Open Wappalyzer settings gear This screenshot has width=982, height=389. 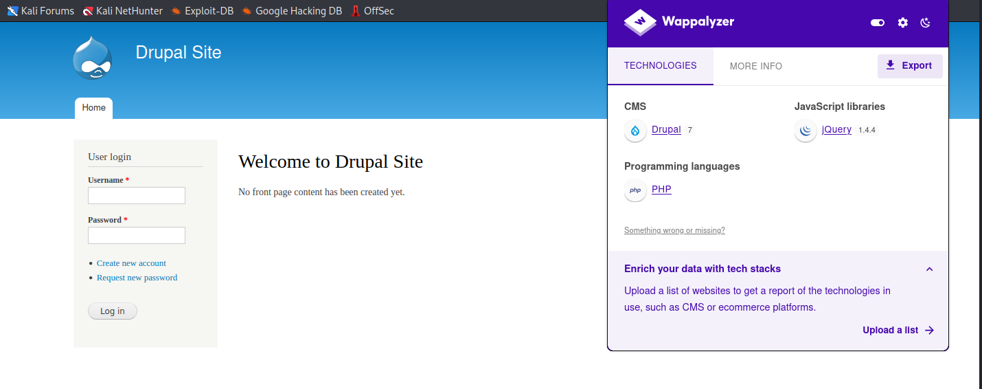[902, 23]
